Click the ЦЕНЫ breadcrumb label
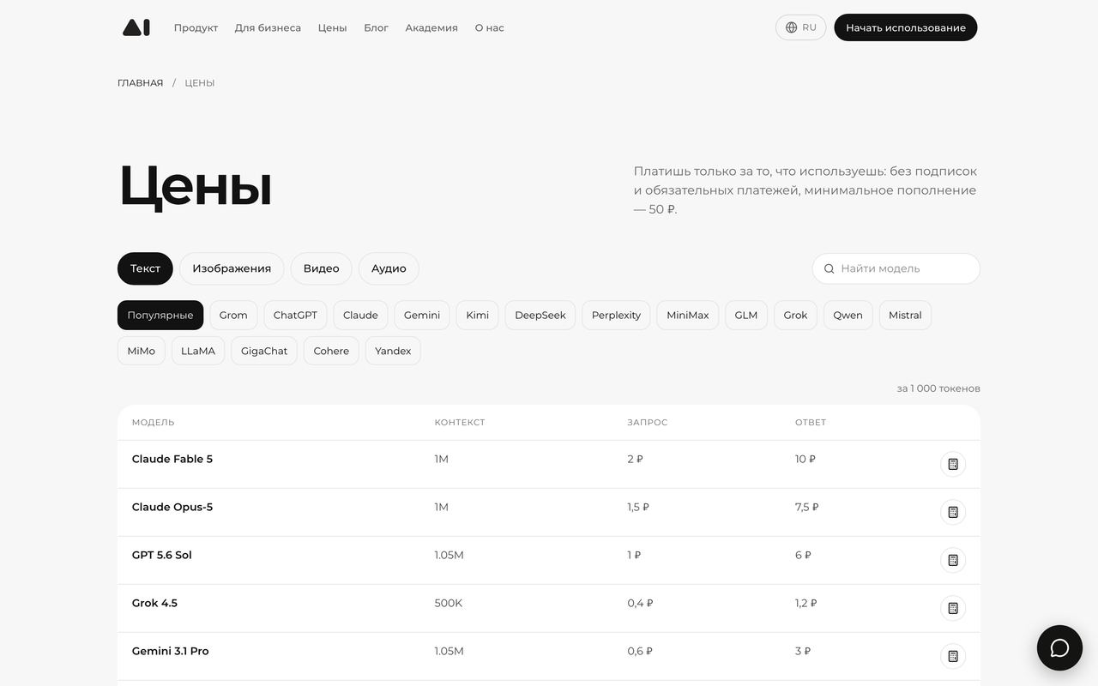 coord(200,83)
